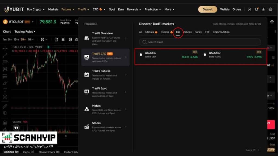Click the Search Coin field

(x=200, y=42)
